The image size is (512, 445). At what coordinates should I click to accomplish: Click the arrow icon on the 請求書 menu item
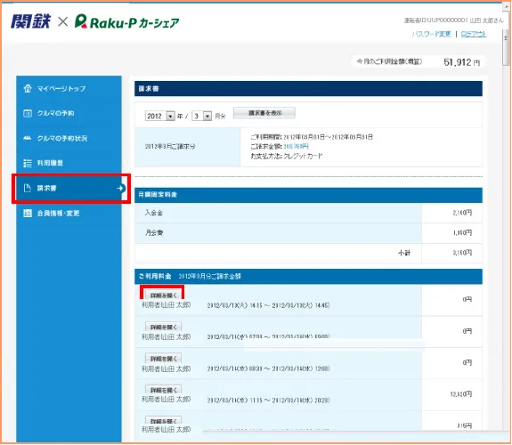[x=120, y=188]
